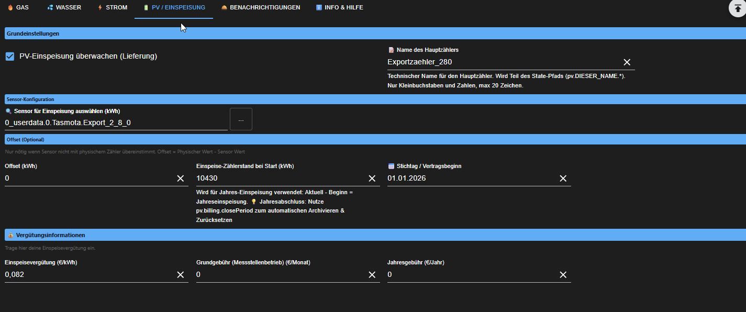Select the BENACHRICHTIGUNGEN tab
This screenshot has height=312, width=746.
[260, 8]
